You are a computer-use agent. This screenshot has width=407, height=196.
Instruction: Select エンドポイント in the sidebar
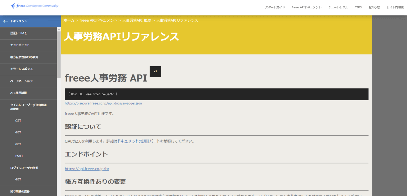(28, 45)
